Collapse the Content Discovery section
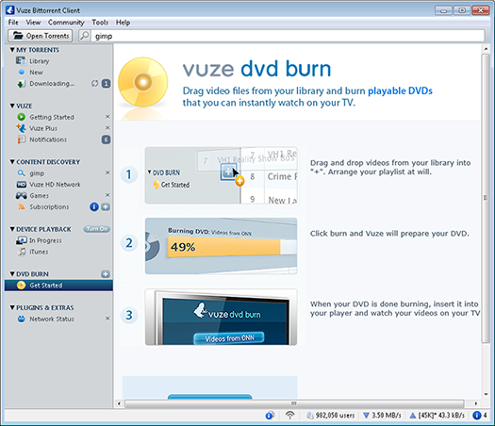The width and height of the screenshot is (495, 426). coord(12,161)
